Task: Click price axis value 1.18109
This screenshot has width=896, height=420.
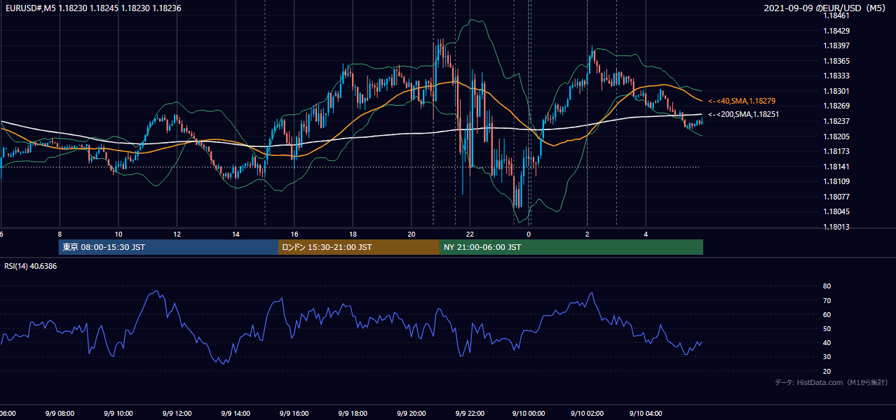Action: pos(837,181)
